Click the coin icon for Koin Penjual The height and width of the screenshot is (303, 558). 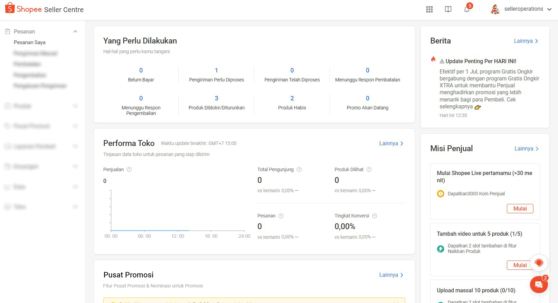tap(441, 194)
